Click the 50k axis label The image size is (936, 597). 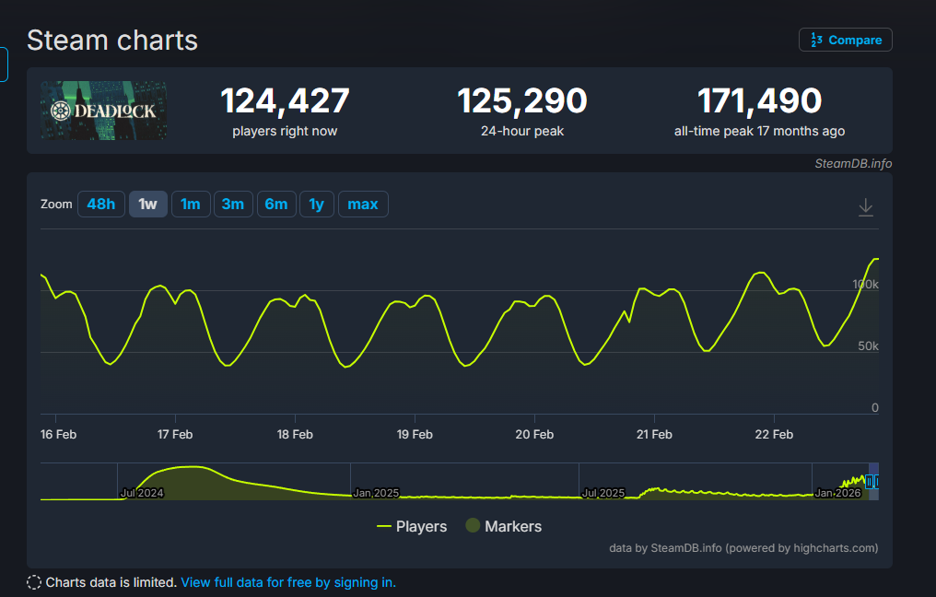pyautogui.click(x=868, y=345)
